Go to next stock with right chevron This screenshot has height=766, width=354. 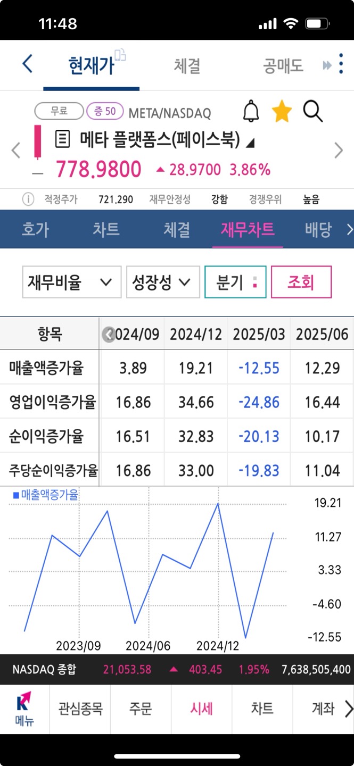(339, 151)
